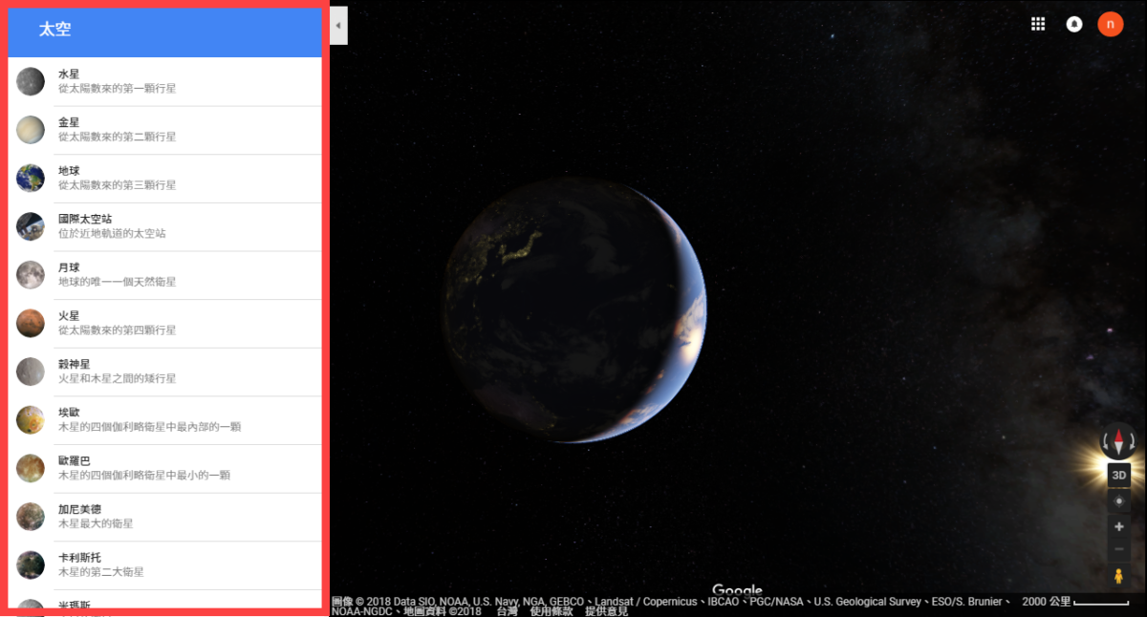Select 加尼美德 in the list
The width and height of the screenshot is (1147, 617).
coord(164,517)
